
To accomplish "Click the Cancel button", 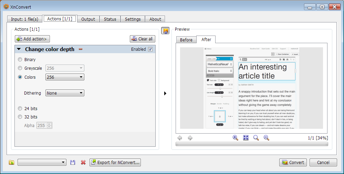I will point(323,162).
